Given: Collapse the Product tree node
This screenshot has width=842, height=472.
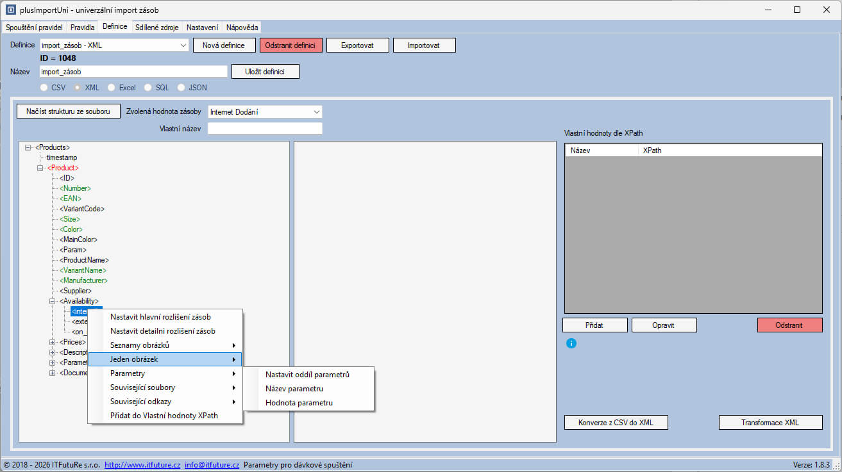Looking at the screenshot, I should [40, 168].
